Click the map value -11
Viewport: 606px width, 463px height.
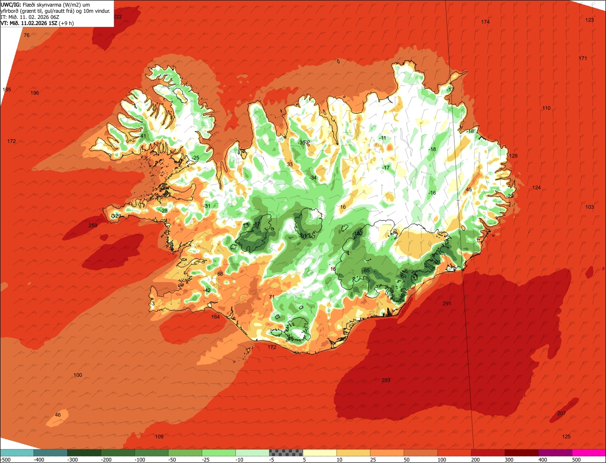(x=383, y=138)
